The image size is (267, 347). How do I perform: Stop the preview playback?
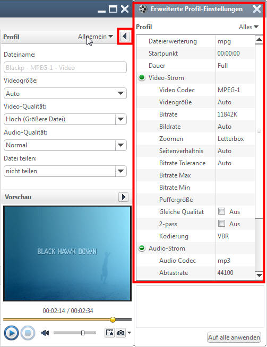coord(28,333)
